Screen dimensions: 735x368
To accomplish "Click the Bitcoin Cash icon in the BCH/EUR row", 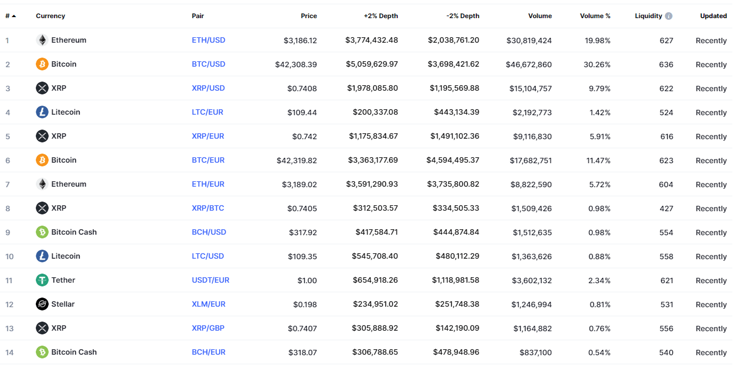I will [x=42, y=352].
